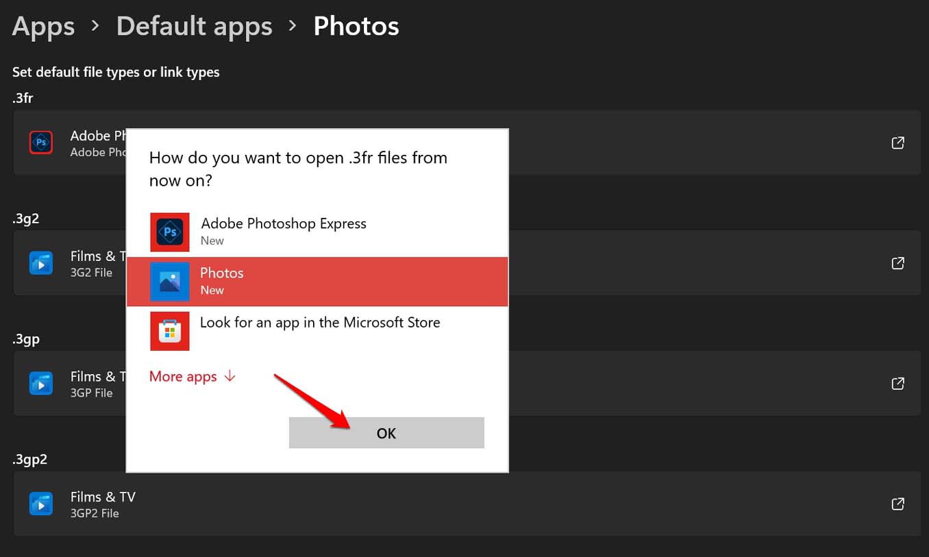
Task: Click Films & TV icon in .3gp2 row
Action: click(41, 504)
